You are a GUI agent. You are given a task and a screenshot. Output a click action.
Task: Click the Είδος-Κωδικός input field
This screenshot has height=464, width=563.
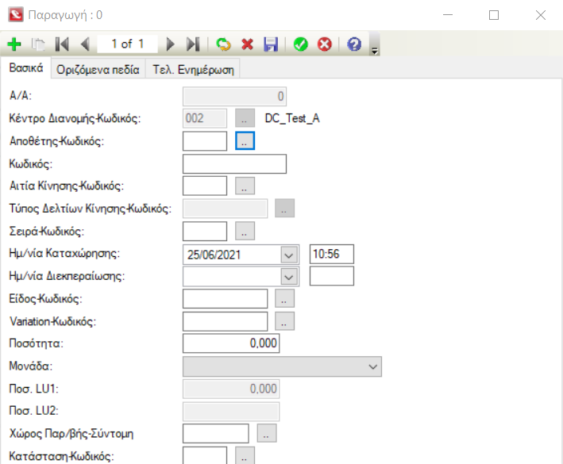pyautogui.click(x=226, y=299)
